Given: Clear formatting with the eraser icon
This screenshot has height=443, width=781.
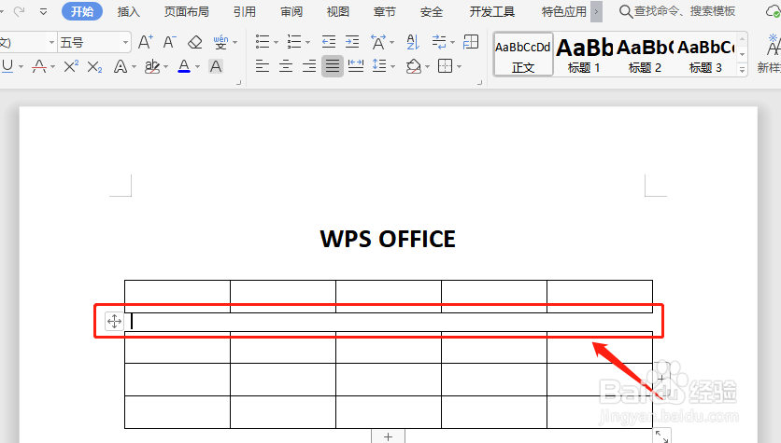Looking at the screenshot, I should click(x=194, y=42).
